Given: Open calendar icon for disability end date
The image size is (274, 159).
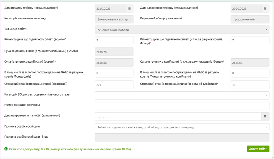Looking at the screenshot, I should click(266, 9).
